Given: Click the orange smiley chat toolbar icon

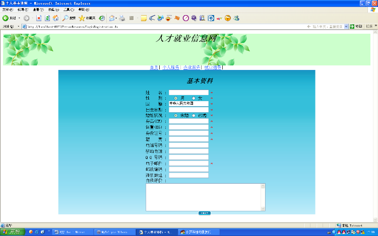Looking at the screenshot, I should [168, 18].
